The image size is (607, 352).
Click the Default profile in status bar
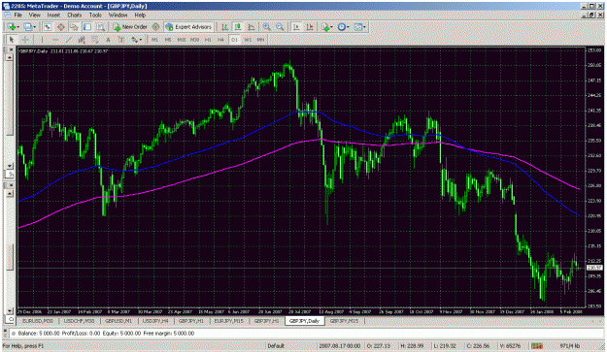click(276, 346)
